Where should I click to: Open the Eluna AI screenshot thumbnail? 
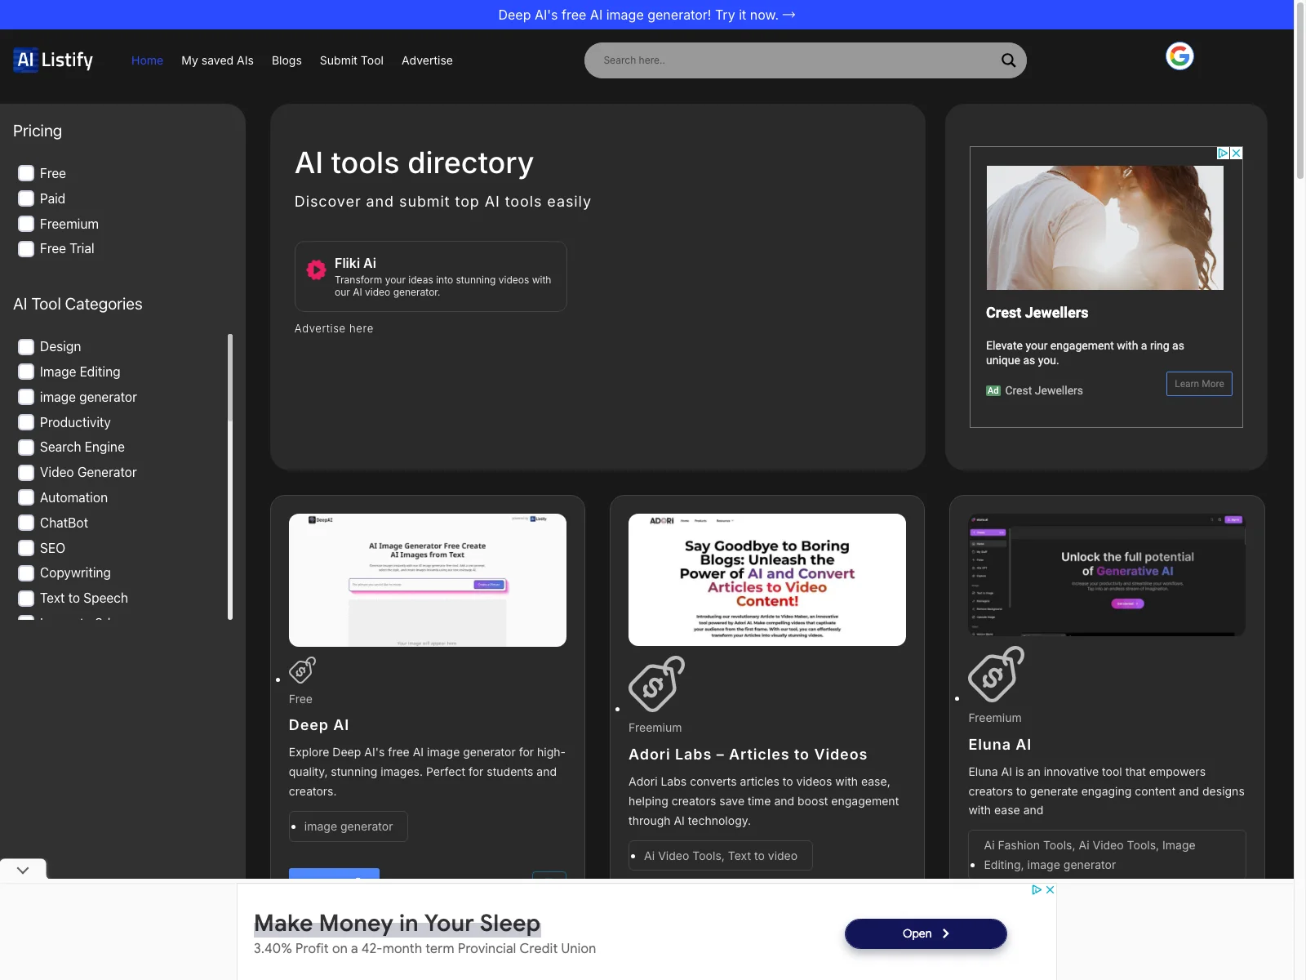(1107, 575)
